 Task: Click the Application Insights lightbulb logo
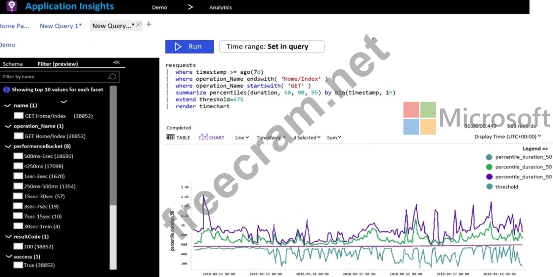click(12, 6)
